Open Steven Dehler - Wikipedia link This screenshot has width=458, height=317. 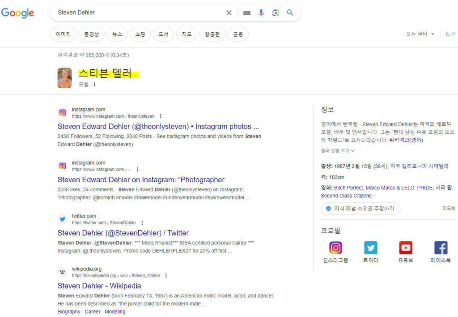[x=99, y=286]
